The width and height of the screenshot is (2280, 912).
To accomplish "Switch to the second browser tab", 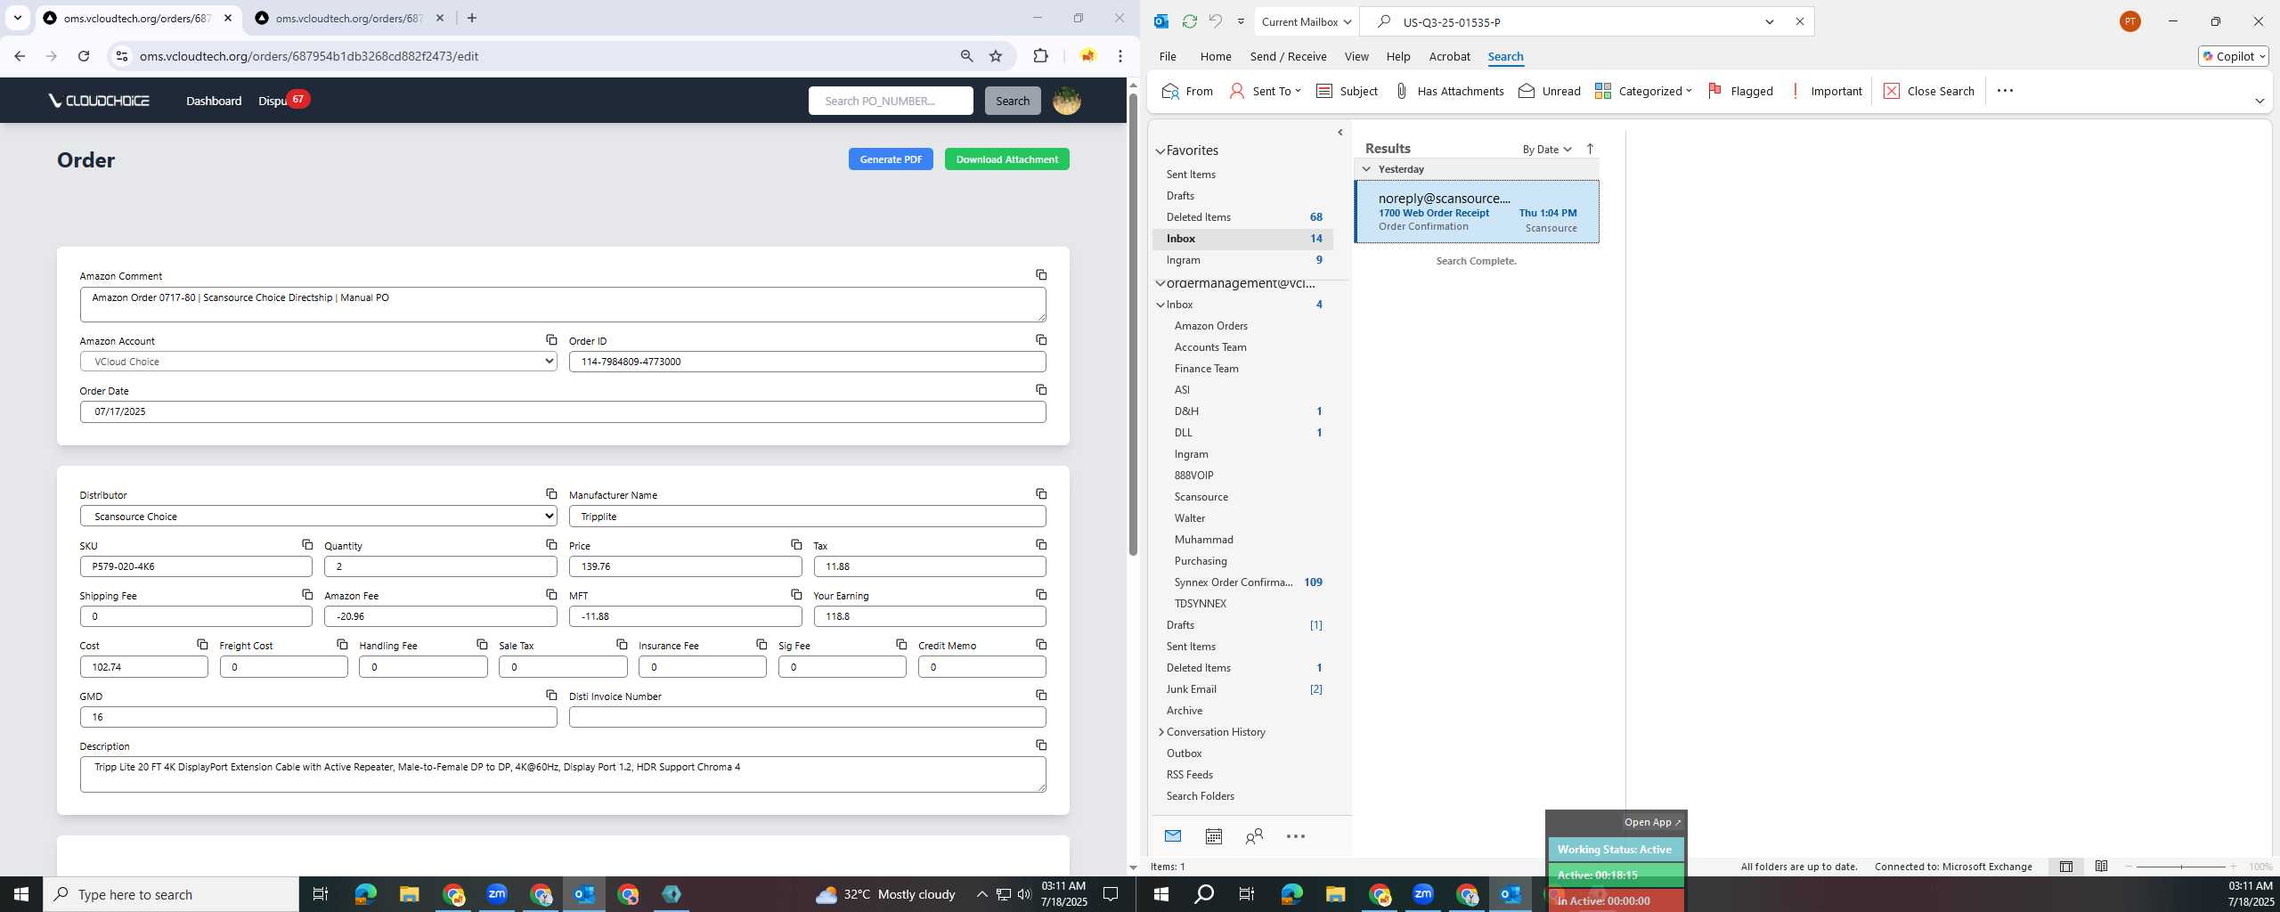I will 350,18.
